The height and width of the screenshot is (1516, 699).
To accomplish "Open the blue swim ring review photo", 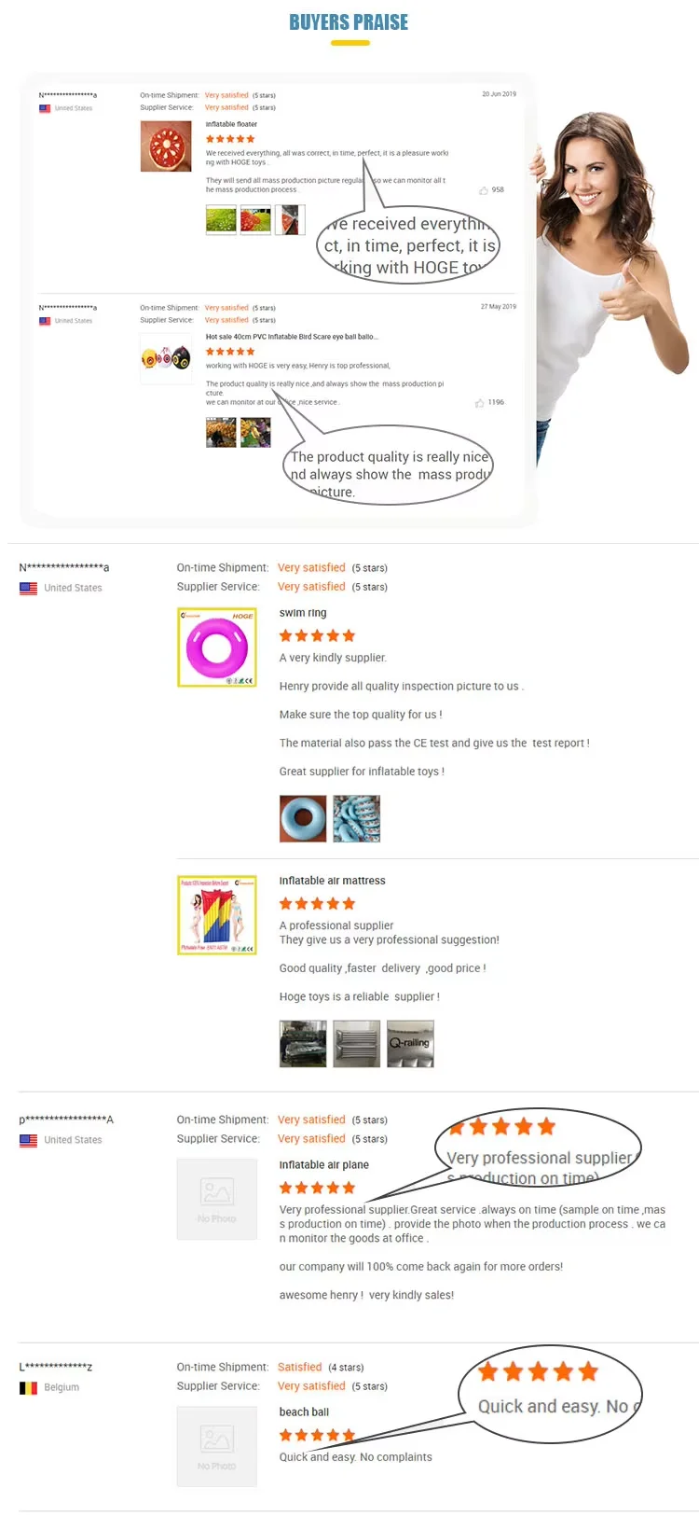I will 303,819.
